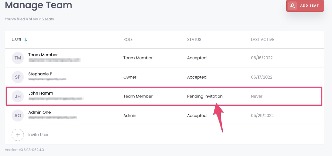Toggle the sort arrow next to USER
Image resolution: width=332 pixels, height=156 pixels.
coord(26,40)
